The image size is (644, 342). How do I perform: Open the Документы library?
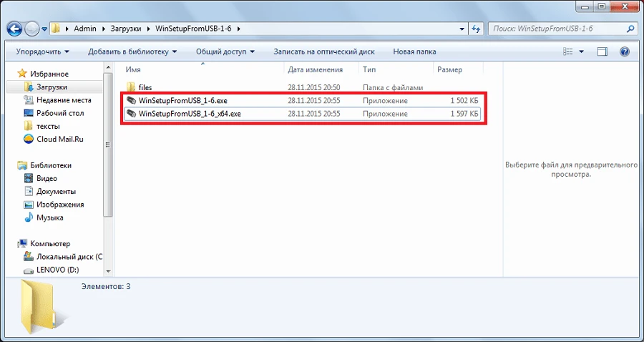pyautogui.click(x=56, y=192)
